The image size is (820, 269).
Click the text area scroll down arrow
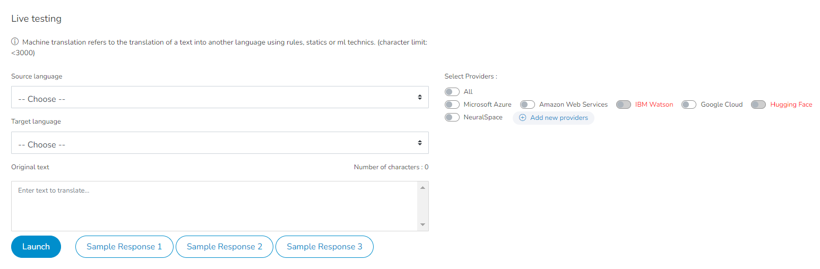422,224
